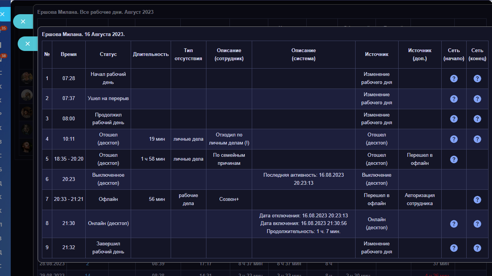Image resolution: width=492 pixels, height=276 pixels.
Task: Click network start help icon in row 1
Action: [454, 79]
